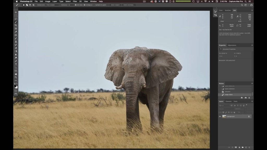Uncheck the Contiguous checkbox
Image resolution: width=267 pixels, height=150 pixels.
pos(84,5)
